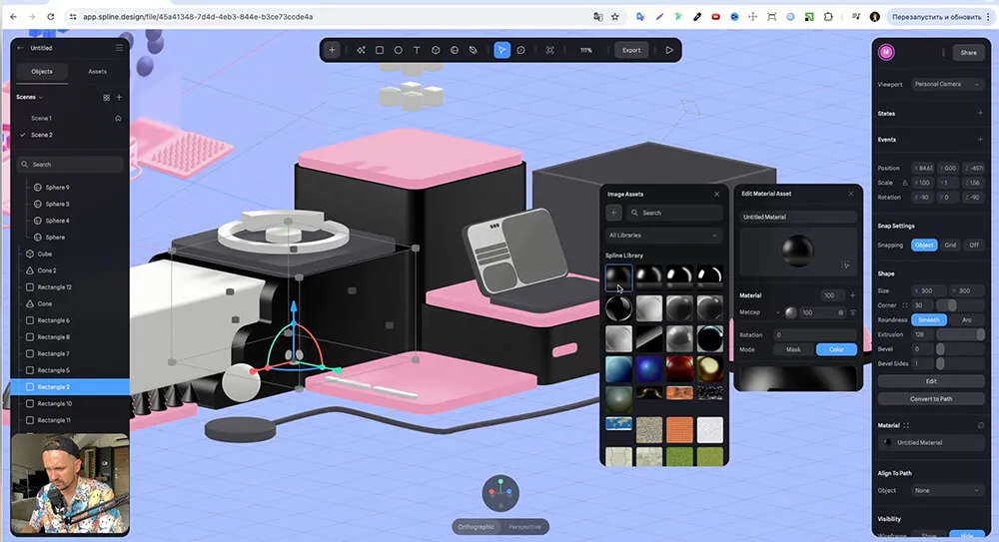999x542 pixels.
Task: Open the add-object plus menu in top toolbar
Action: 332,50
